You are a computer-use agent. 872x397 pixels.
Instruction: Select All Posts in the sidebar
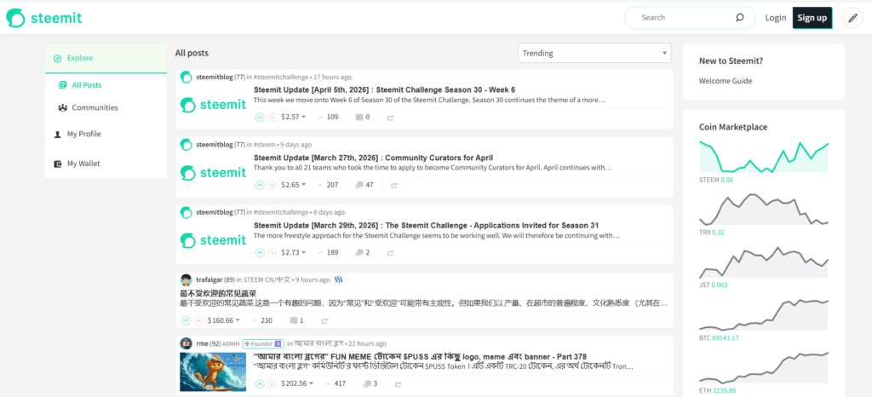pos(87,85)
